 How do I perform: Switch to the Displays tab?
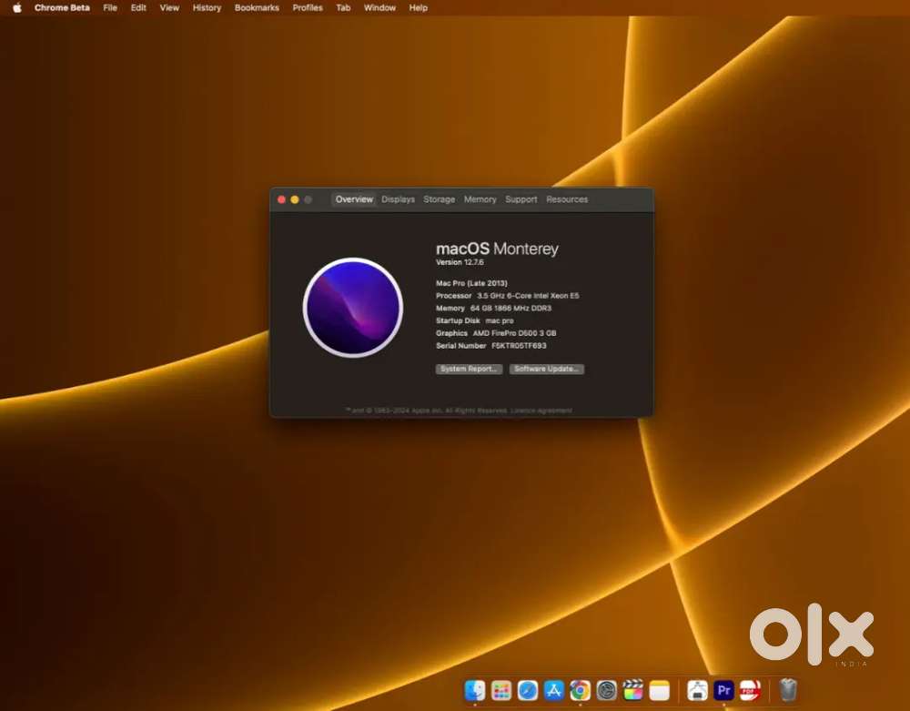(x=398, y=199)
